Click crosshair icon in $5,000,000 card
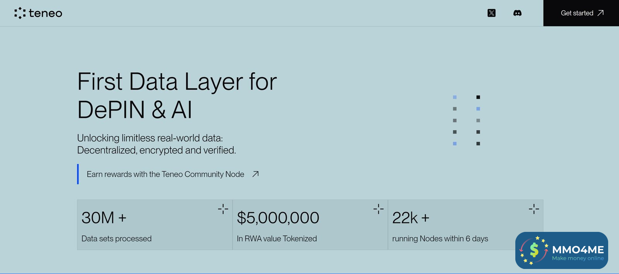This screenshot has width=619, height=274. point(378,209)
